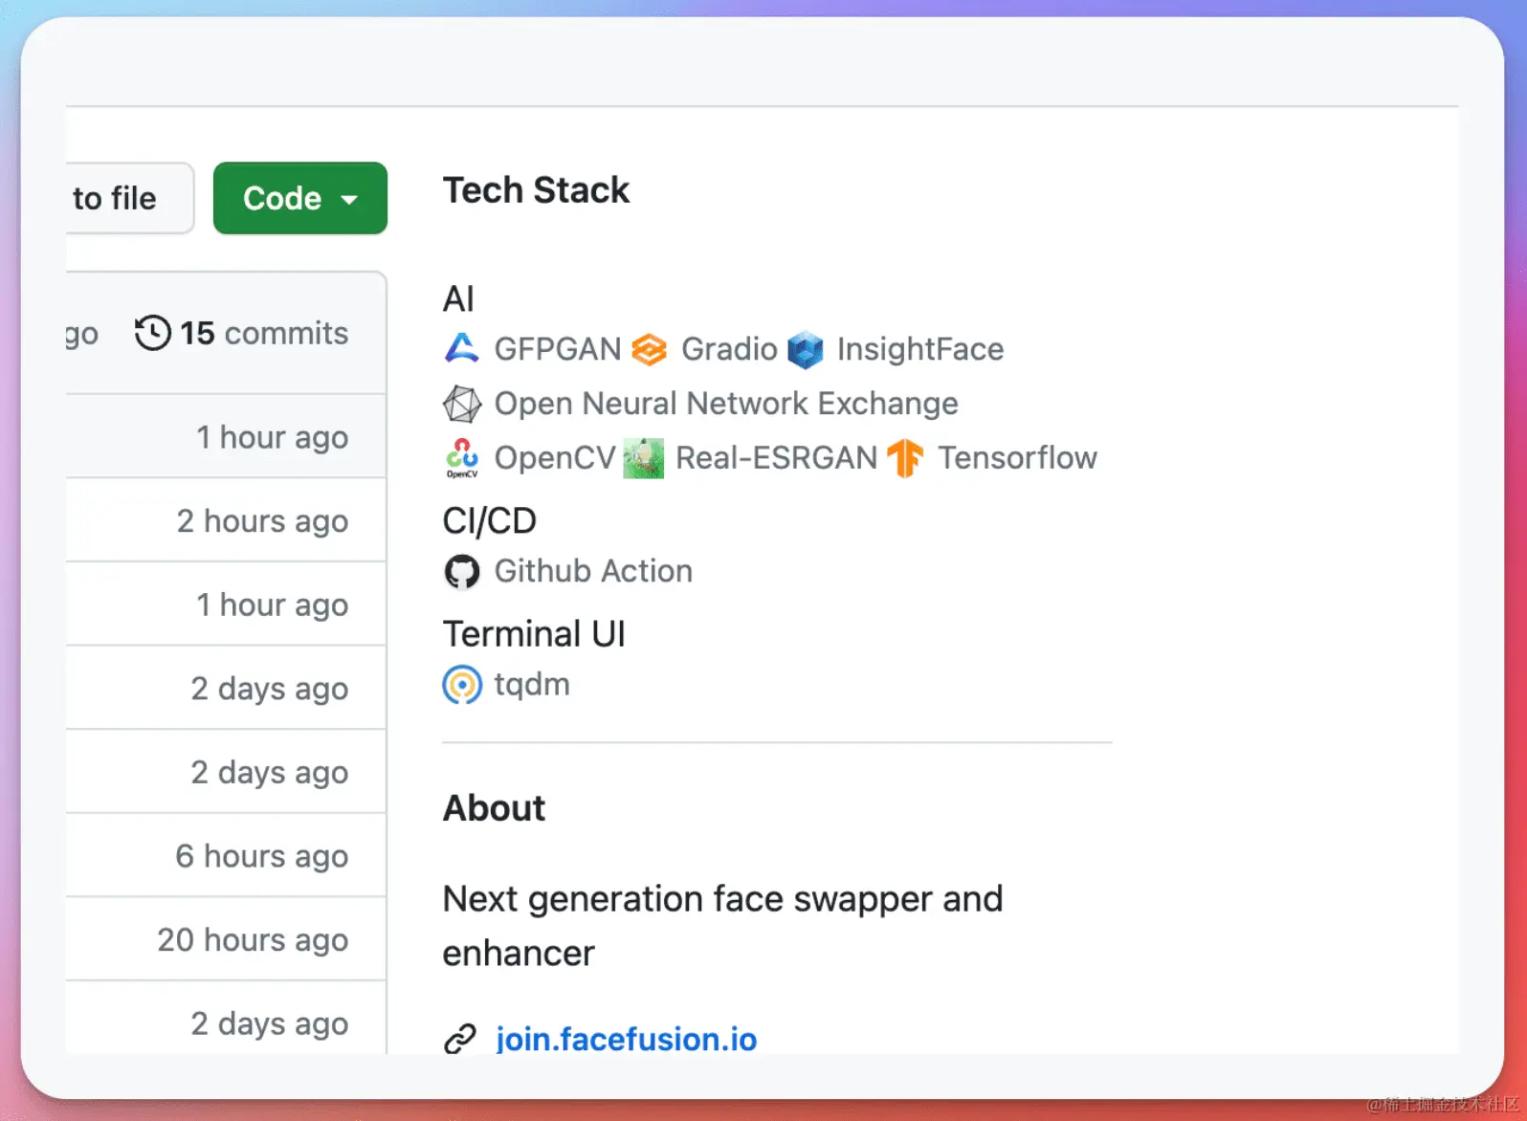
Task: Select the Tensorflow text label
Action: [x=1017, y=458]
